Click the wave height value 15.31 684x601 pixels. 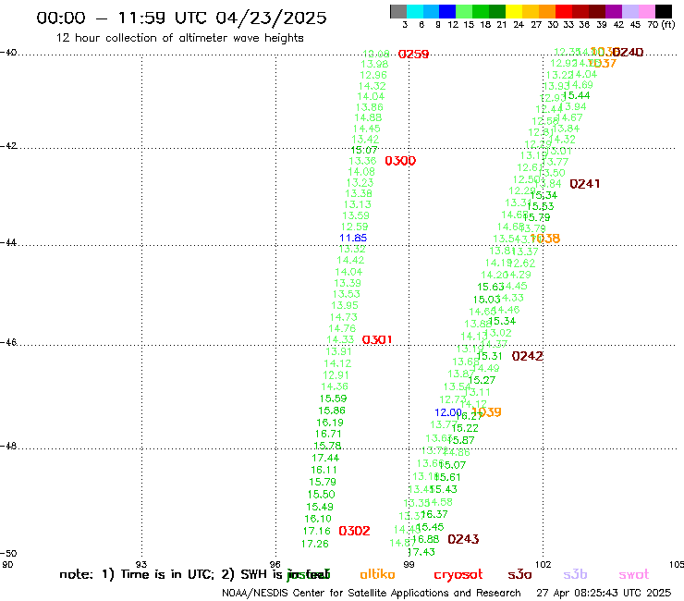[x=489, y=356]
